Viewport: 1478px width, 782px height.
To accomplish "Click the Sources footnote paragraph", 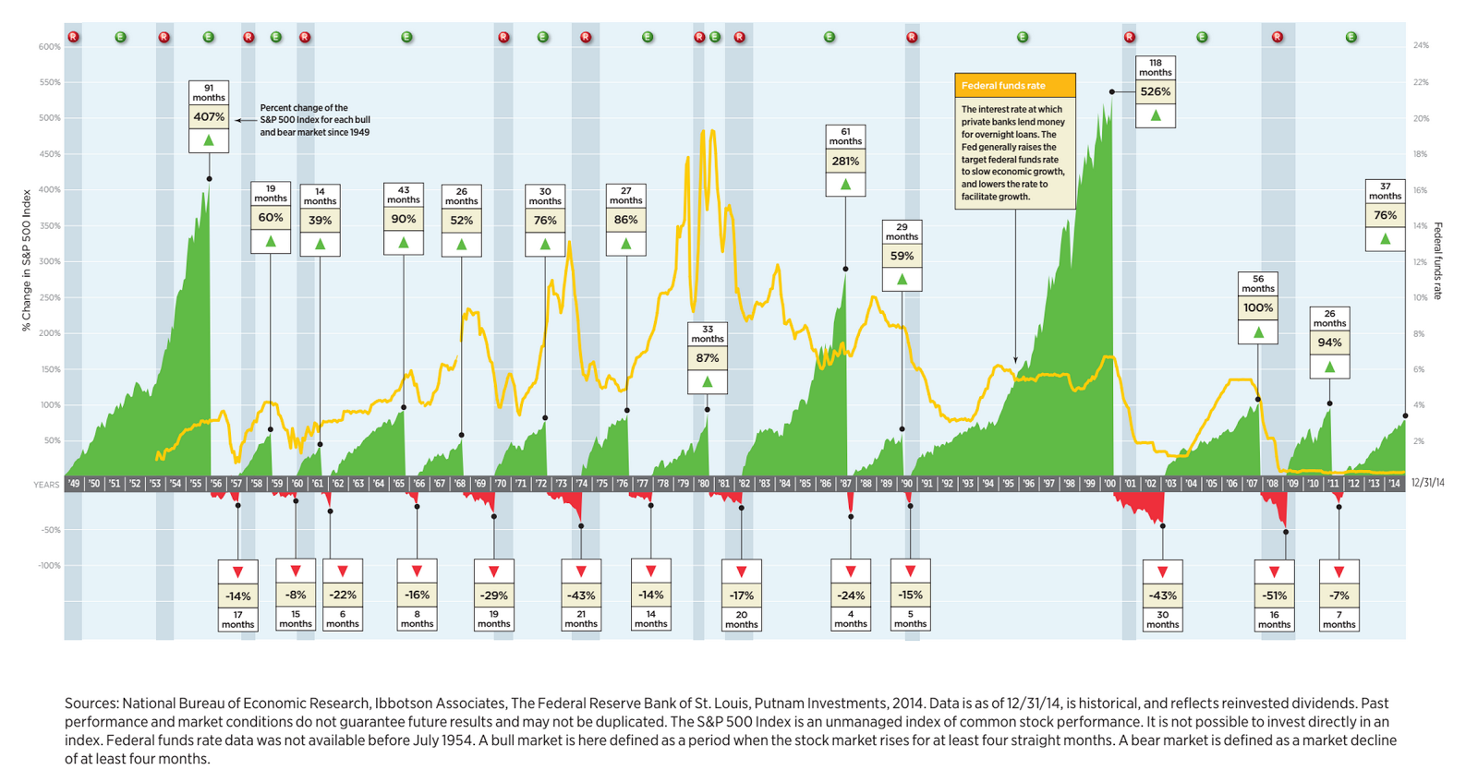I will tap(731, 731).
